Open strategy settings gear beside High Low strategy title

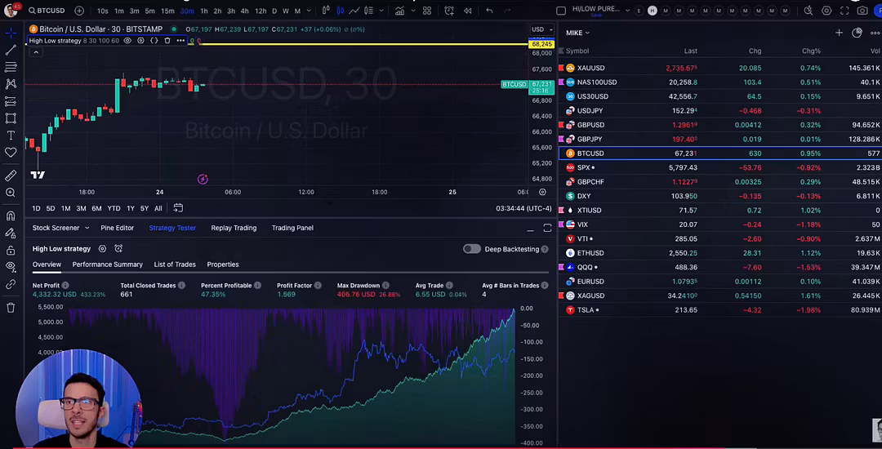pyautogui.click(x=102, y=248)
